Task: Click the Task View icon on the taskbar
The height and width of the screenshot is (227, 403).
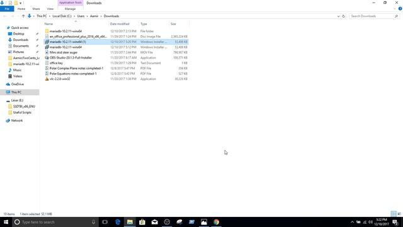Action: coord(105,222)
